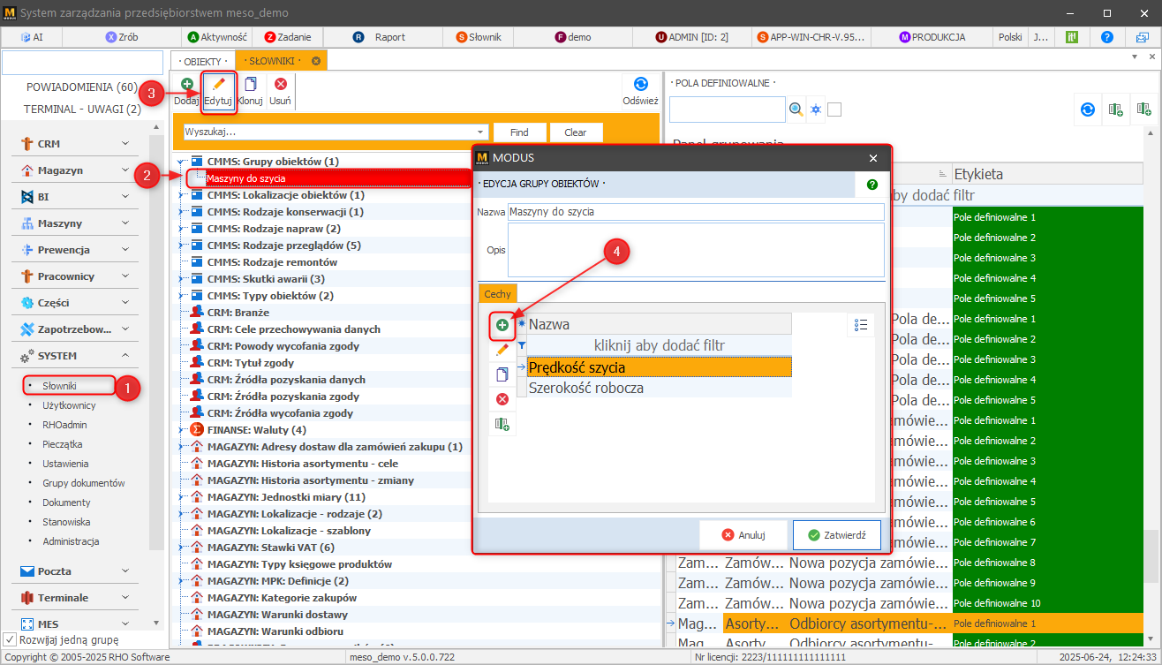Click the pencil edit icon in the Cechy panel

point(502,350)
